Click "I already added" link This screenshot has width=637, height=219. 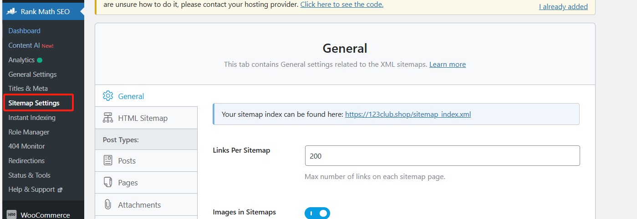click(563, 7)
